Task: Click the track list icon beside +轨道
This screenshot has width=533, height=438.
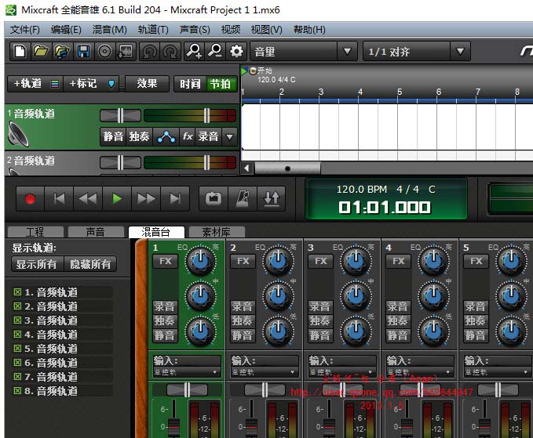Action: click(x=55, y=84)
